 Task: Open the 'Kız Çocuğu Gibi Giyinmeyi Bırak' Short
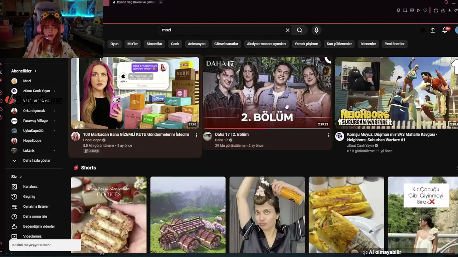(423, 215)
